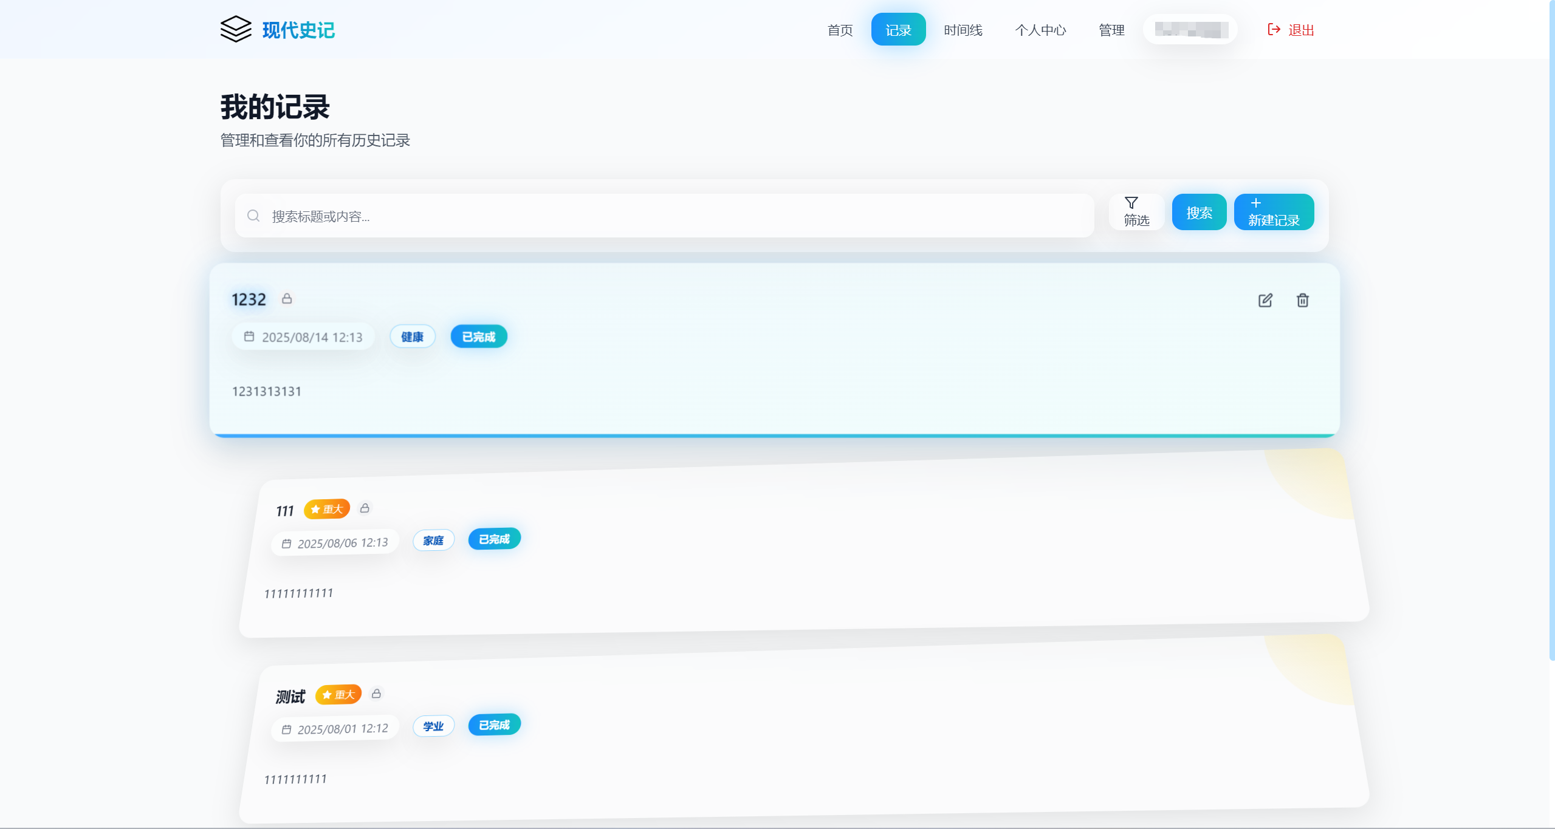Open the 筛选 filter options
The height and width of the screenshot is (829, 1555).
[1136, 212]
